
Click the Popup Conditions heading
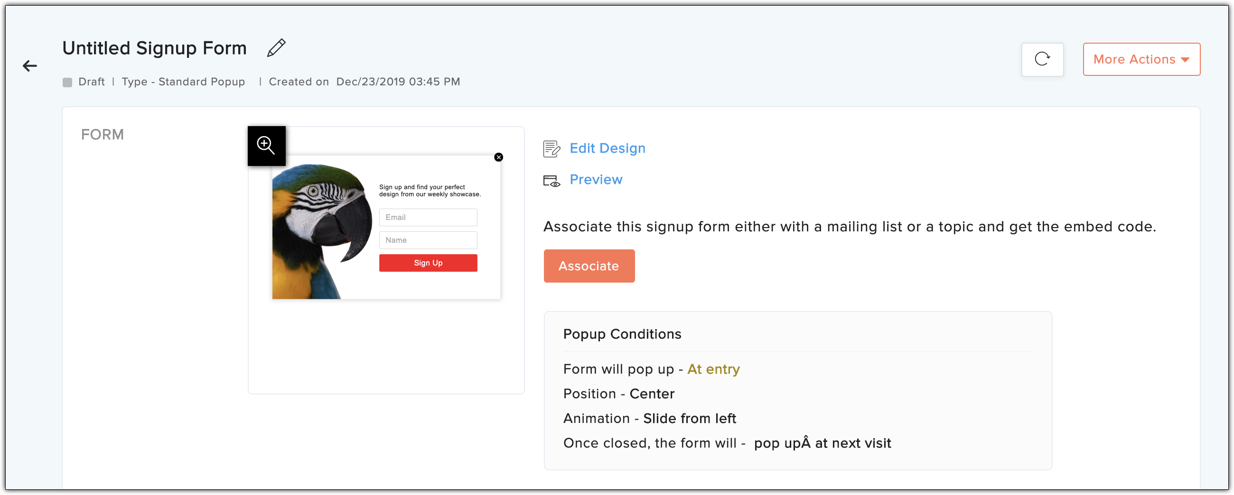coord(622,334)
